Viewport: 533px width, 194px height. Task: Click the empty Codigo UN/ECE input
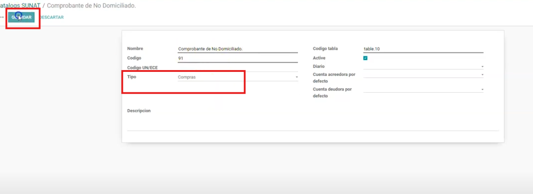coord(237,68)
